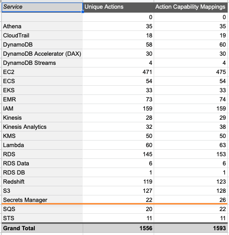Select the RDS Data cell
This screenshot has height=235, width=229.
coord(42,163)
